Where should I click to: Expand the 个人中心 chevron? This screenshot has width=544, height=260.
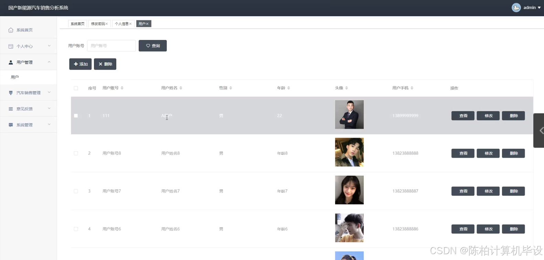[49, 46]
